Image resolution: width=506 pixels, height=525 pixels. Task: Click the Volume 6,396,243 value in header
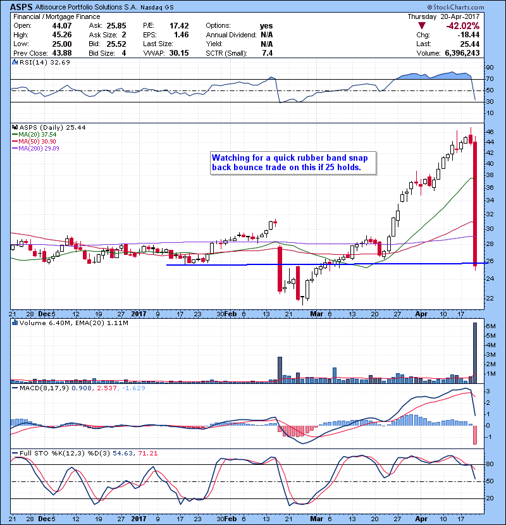(462, 53)
